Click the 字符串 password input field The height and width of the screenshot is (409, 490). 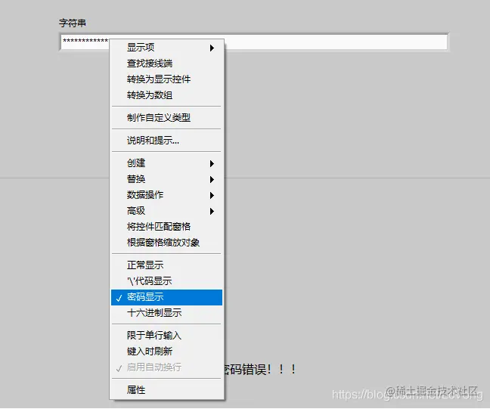[254, 42]
